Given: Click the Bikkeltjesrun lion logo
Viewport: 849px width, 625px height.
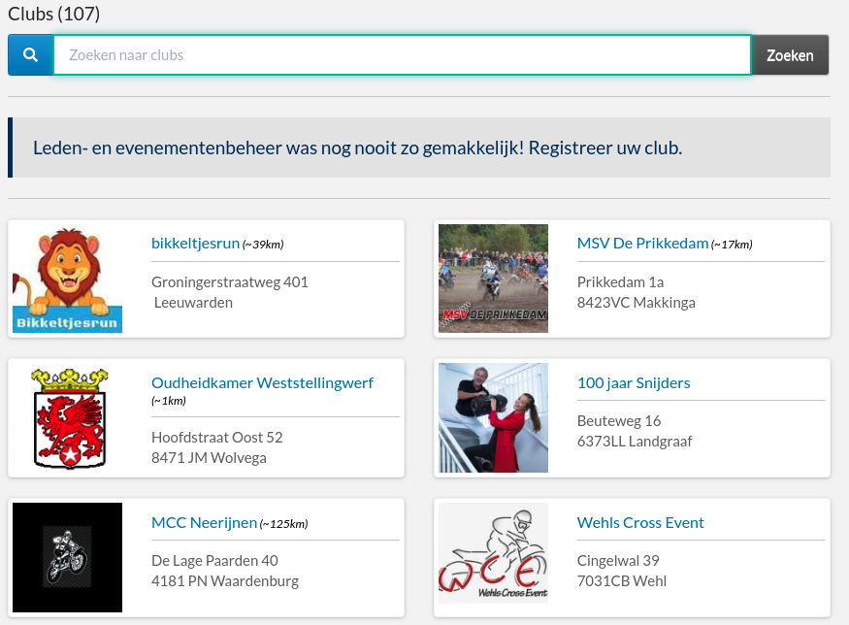Looking at the screenshot, I should coord(67,279).
